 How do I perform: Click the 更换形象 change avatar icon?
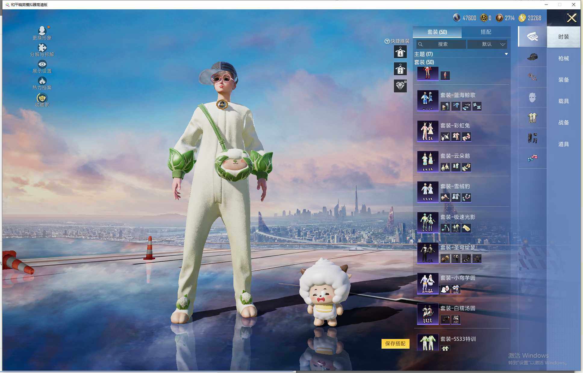[42, 31]
